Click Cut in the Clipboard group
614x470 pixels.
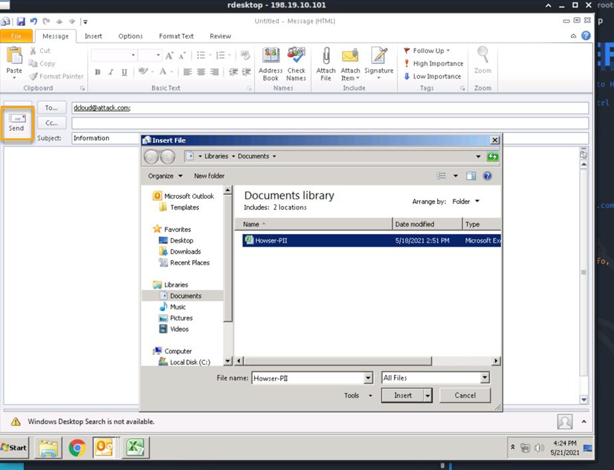coord(40,51)
